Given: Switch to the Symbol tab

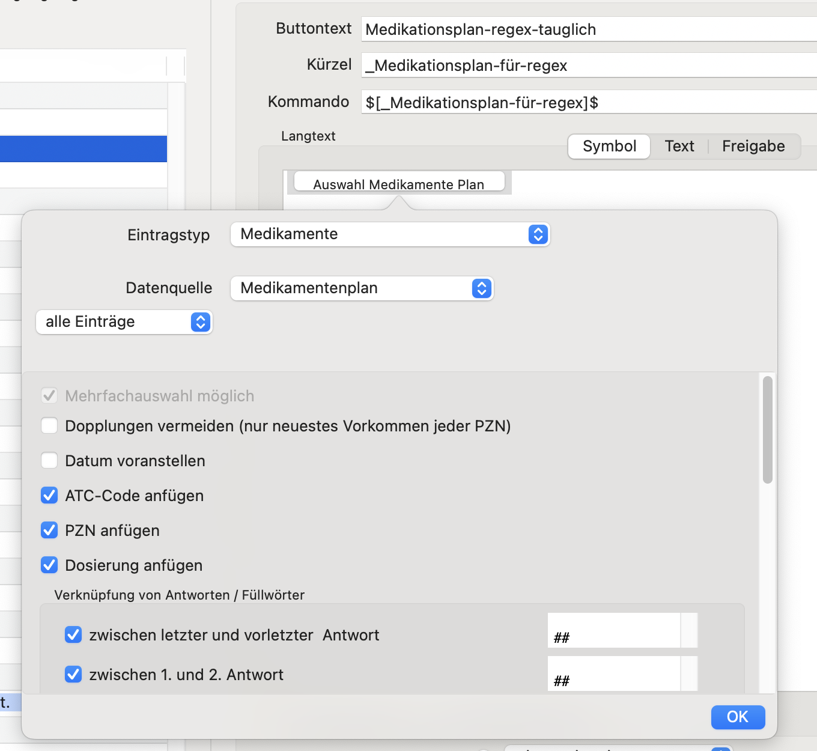Looking at the screenshot, I should pyautogui.click(x=609, y=147).
